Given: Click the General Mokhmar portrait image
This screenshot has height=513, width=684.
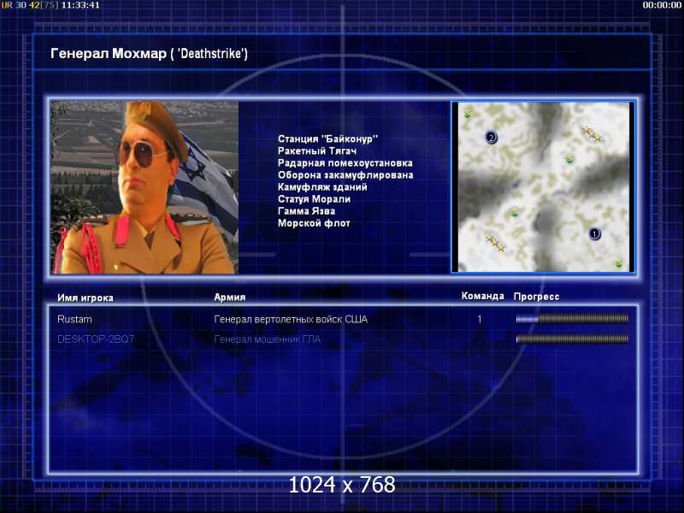Looking at the screenshot, I should 144,187.
